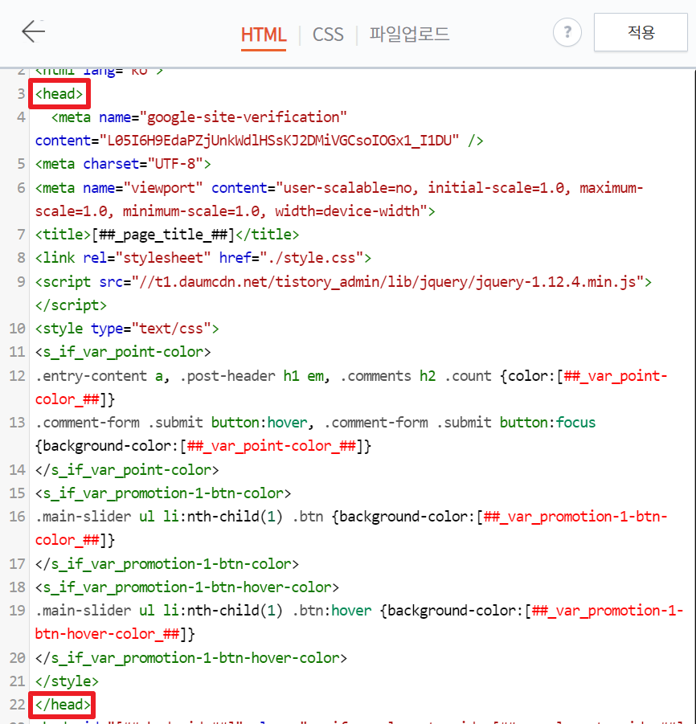This screenshot has width=696, height=724.
Task: Click line number 21 in the gutter
Action: point(17,681)
